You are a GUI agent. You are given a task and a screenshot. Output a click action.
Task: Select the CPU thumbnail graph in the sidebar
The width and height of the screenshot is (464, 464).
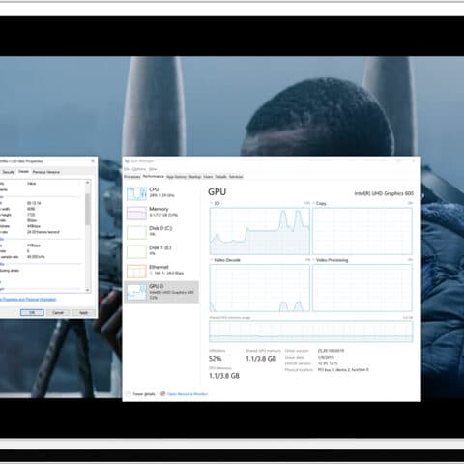click(x=136, y=193)
